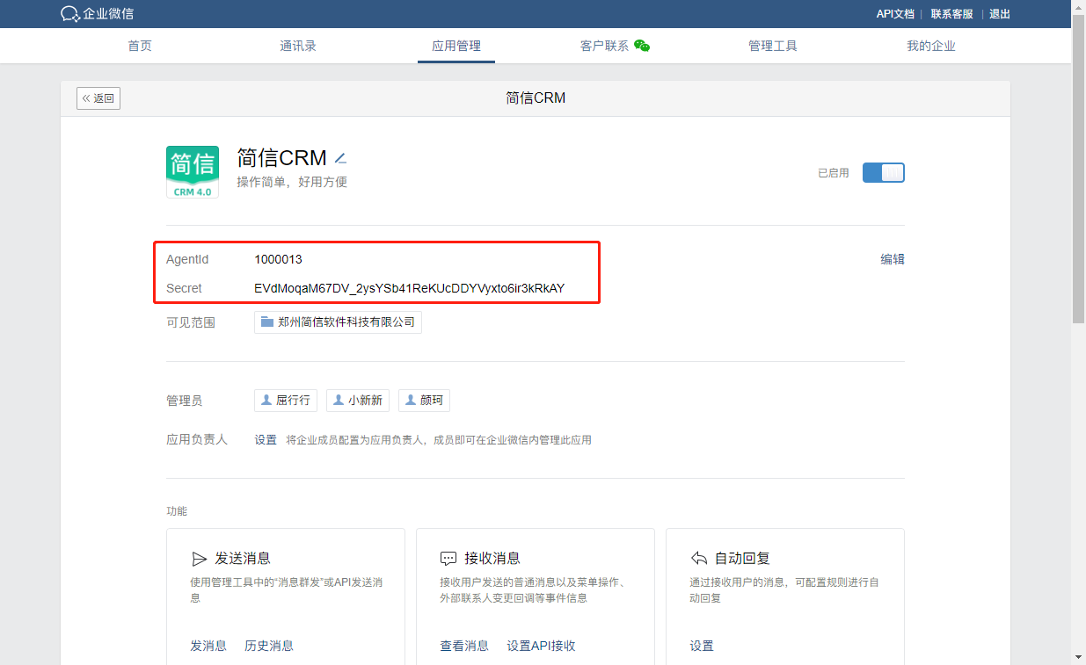
Task: Click the pencil edit icon next to 简信CRM
Action: pos(341,159)
